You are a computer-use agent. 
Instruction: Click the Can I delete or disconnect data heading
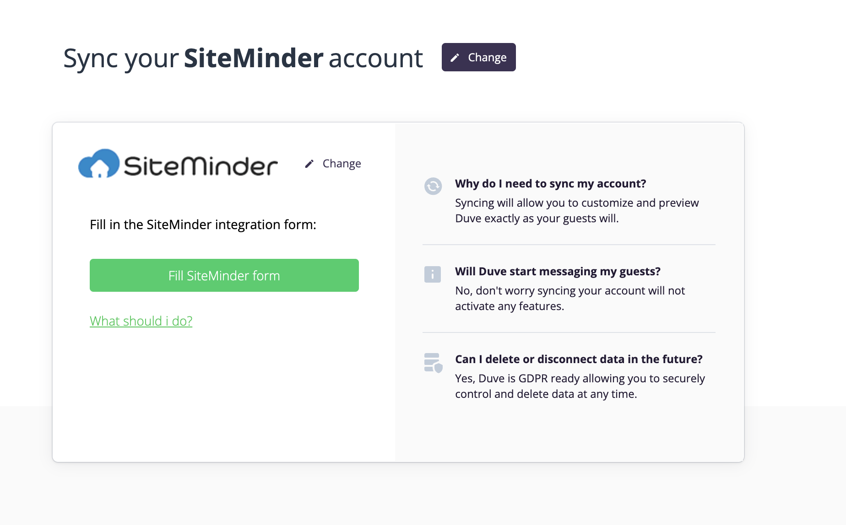(x=579, y=359)
